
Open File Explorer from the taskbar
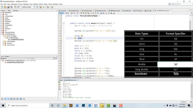(65, 105)
